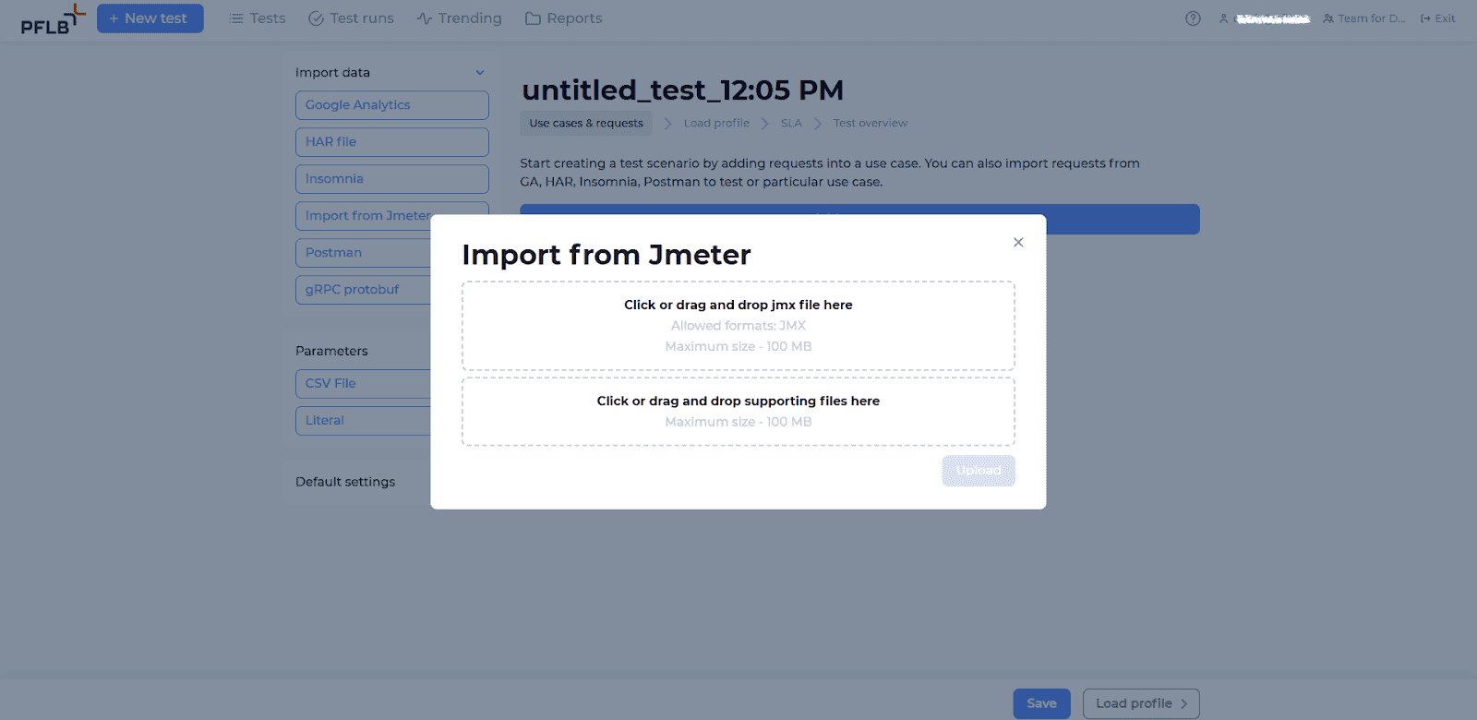1477x720 pixels.
Task: Click the Load profile bottom button
Action: (1141, 703)
